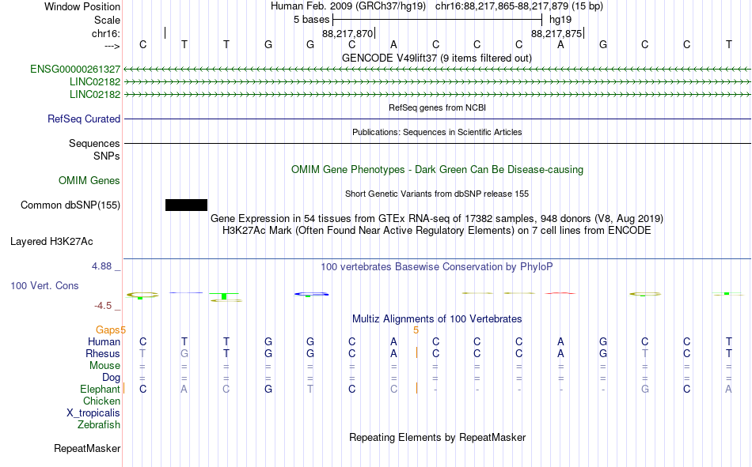
Task: Open the Basewise Conservation by PhyloP title
Action: [x=437, y=267]
